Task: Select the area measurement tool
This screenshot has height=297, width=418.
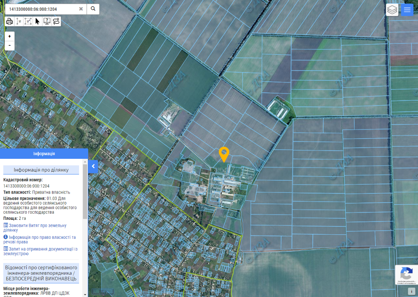Action: pyautogui.click(x=28, y=21)
